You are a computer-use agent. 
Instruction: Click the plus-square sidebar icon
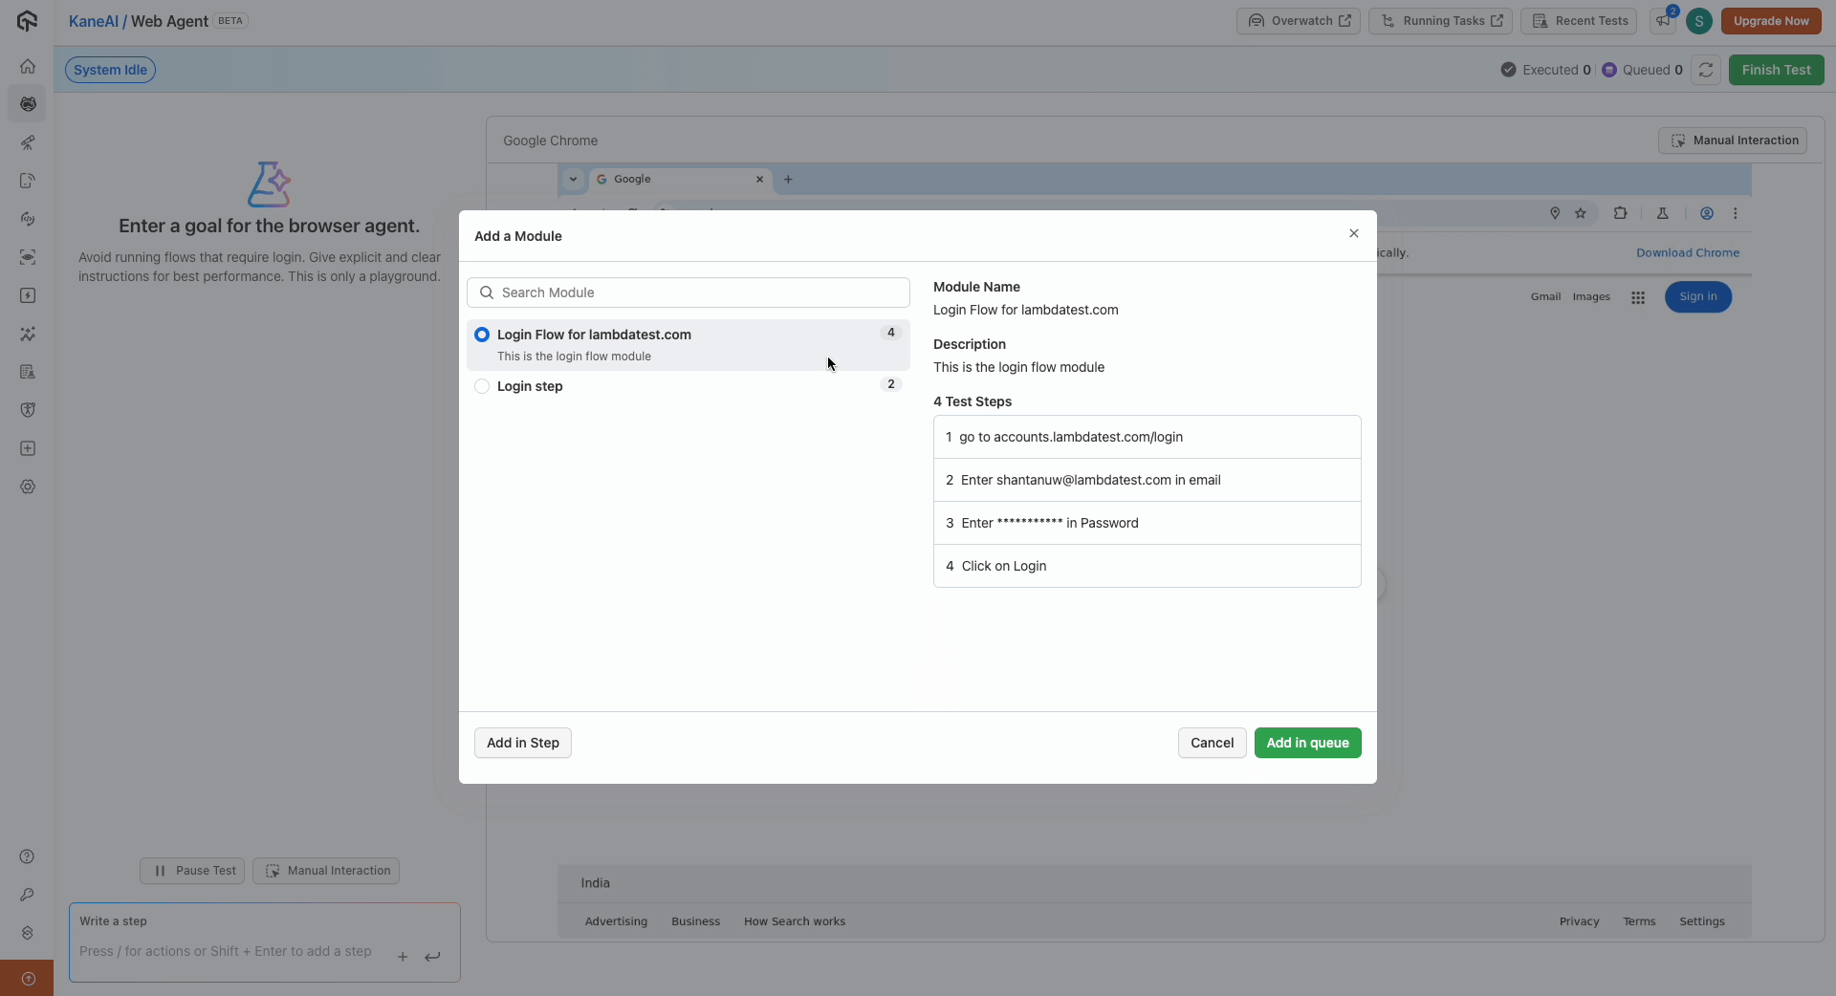[28, 448]
